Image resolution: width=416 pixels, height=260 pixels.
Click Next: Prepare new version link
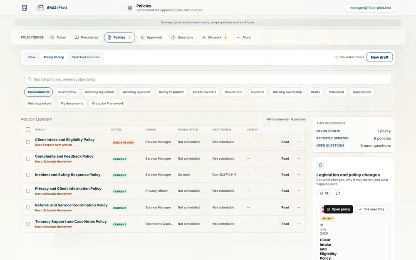pos(53,145)
